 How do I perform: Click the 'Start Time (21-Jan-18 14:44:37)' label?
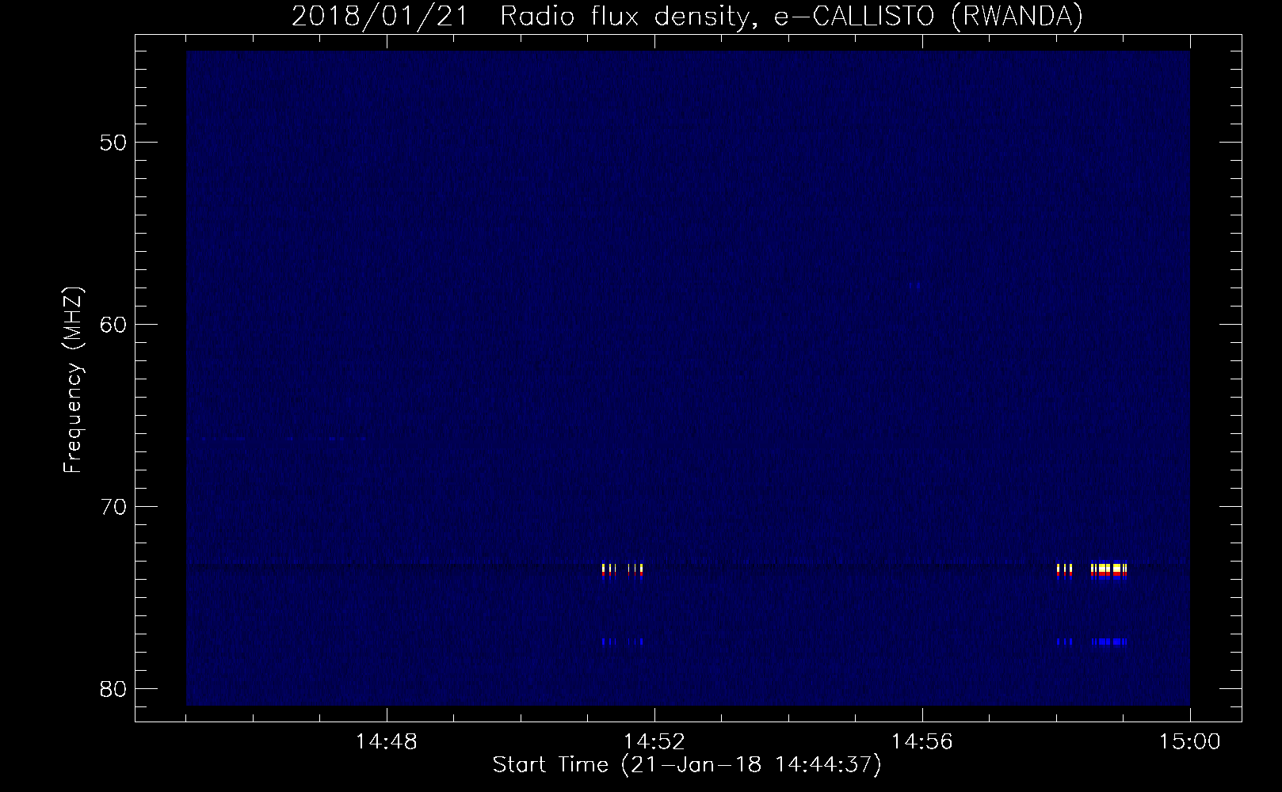(687, 765)
